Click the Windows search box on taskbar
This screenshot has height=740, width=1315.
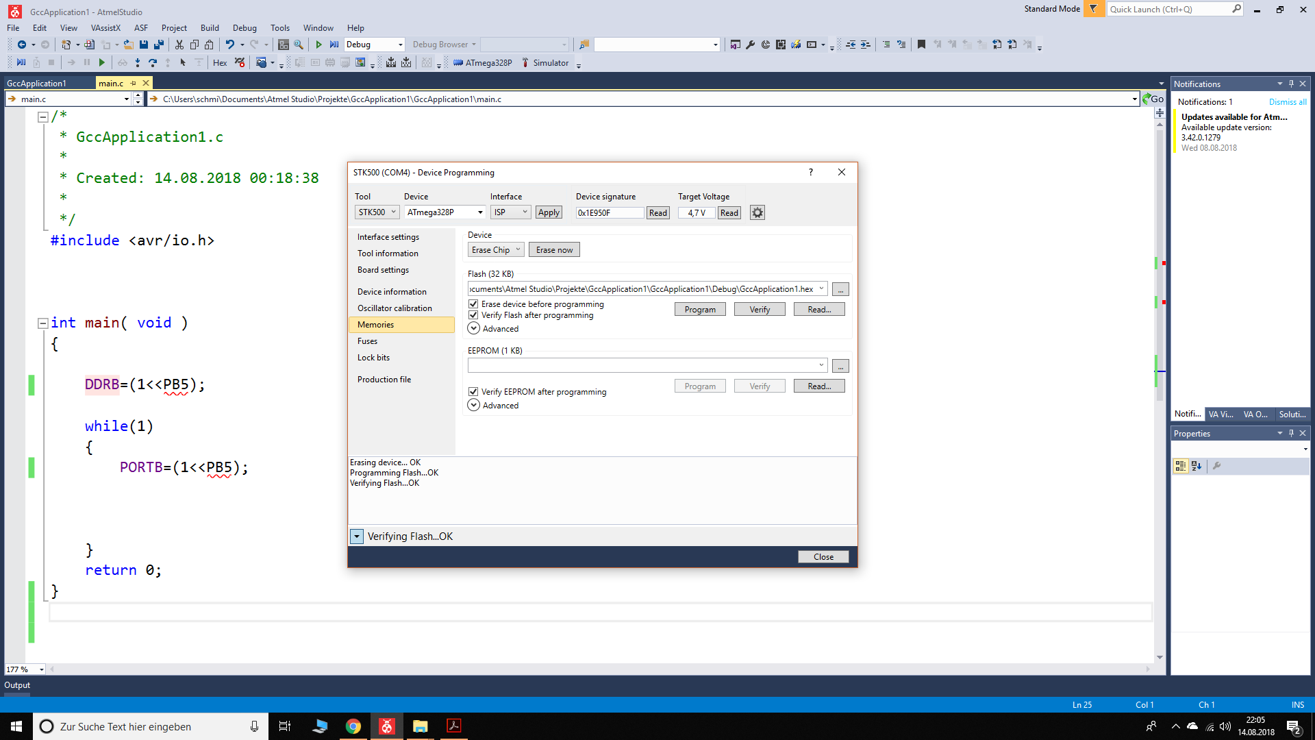[151, 726]
